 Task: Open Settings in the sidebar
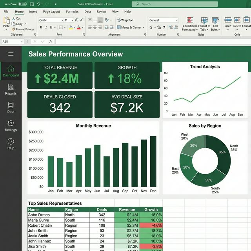pos(11,125)
